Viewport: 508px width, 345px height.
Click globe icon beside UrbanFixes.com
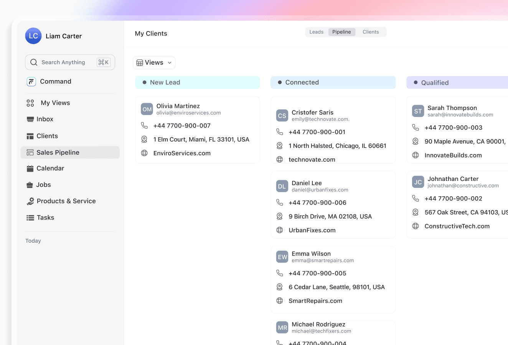[280, 230]
